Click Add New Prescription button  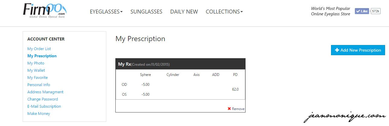pyautogui.click(x=358, y=50)
